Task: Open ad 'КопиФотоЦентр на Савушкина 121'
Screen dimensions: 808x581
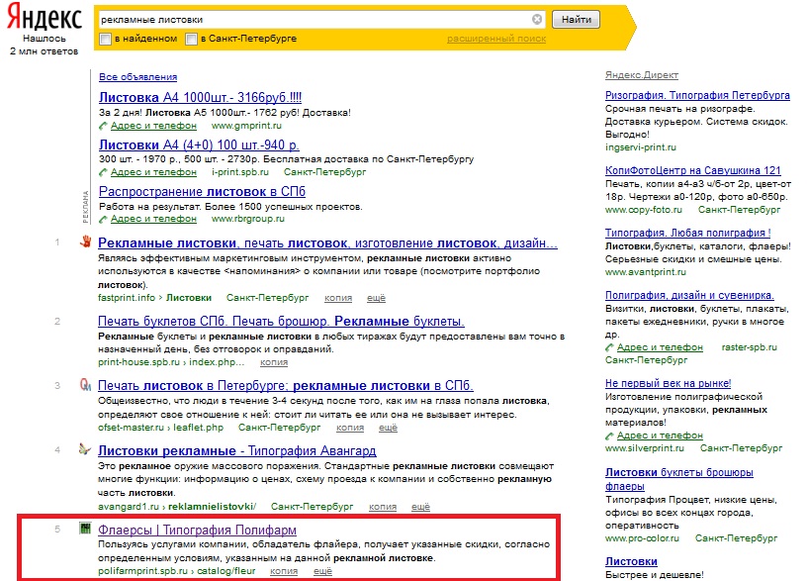Action: 692,170
